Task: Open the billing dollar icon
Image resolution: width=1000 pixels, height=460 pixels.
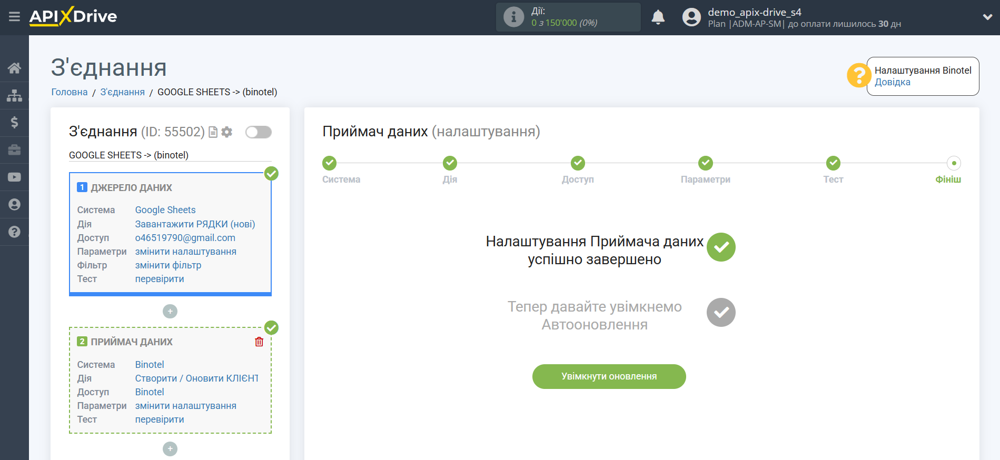Action: [x=14, y=123]
